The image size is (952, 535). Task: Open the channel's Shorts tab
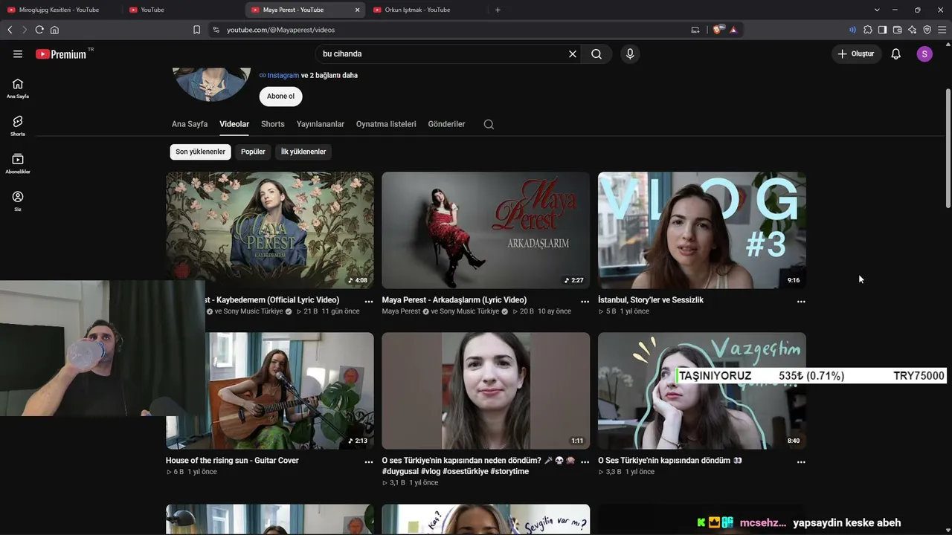[x=273, y=124]
